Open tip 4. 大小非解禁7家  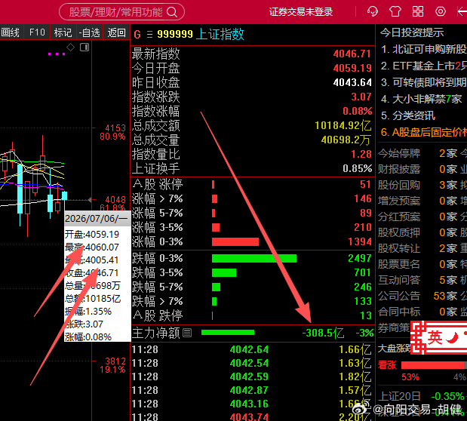tap(422, 99)
